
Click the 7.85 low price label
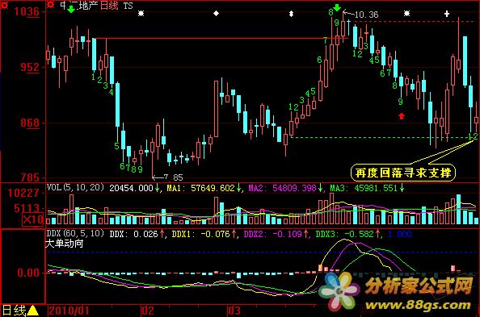point(173,177)
